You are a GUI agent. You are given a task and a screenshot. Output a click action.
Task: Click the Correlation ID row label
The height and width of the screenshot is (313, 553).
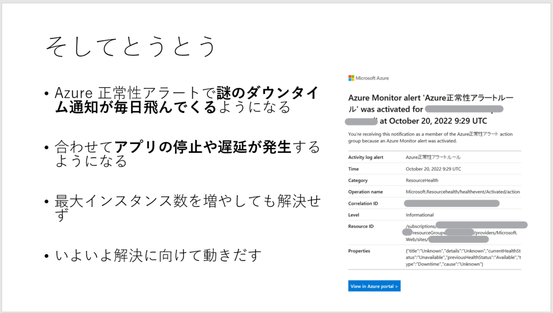(x=363, y=203)
